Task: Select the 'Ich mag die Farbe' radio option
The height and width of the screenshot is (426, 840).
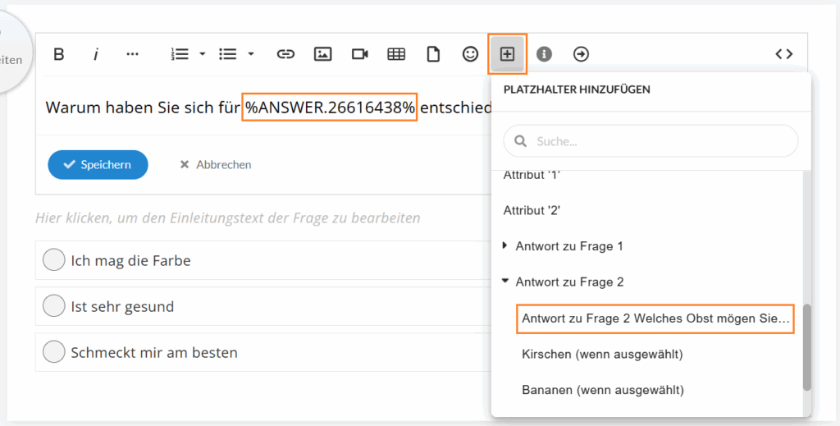Action: click(54, 261)
